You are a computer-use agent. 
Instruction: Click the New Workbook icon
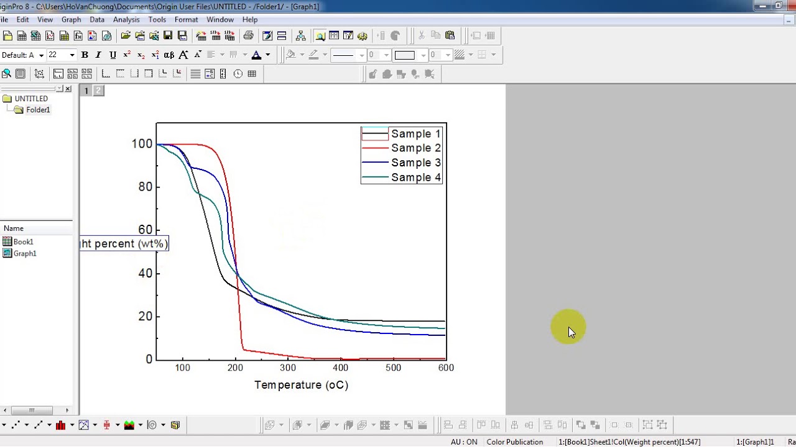[22, 36]
